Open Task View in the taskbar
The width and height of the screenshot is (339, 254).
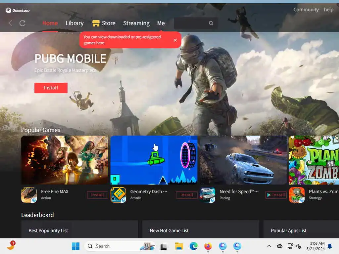pyautogui.click(x=164, y=246)
